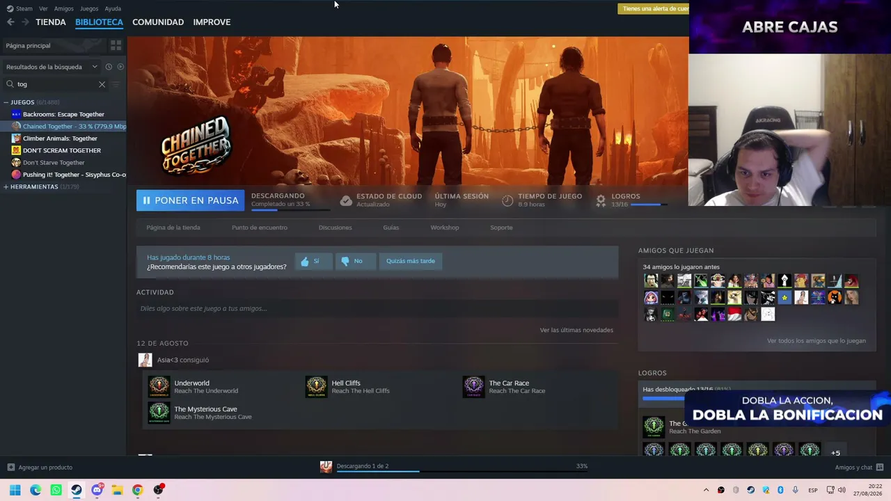
Task: Click bottom download progress bar
Action: click(x=462, y=471)
